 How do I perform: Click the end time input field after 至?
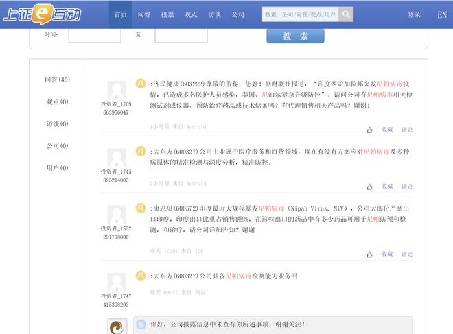(181, 35)
